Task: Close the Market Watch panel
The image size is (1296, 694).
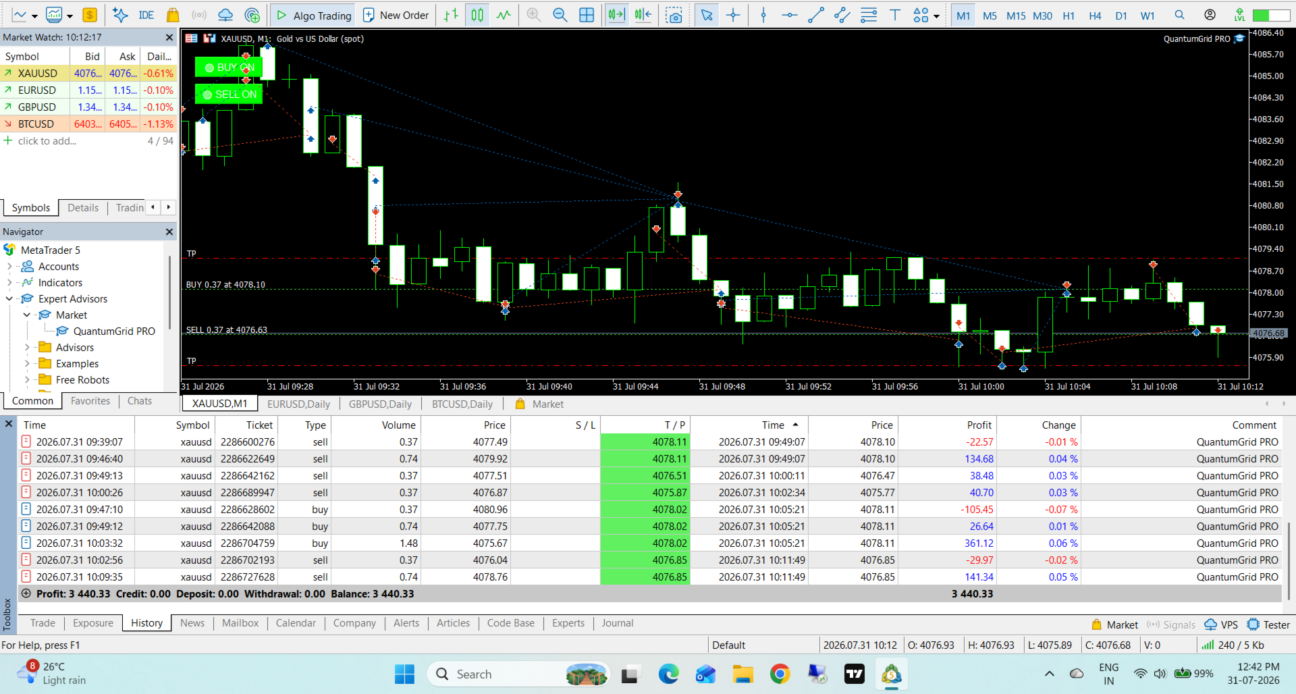Action: (169, 38)
